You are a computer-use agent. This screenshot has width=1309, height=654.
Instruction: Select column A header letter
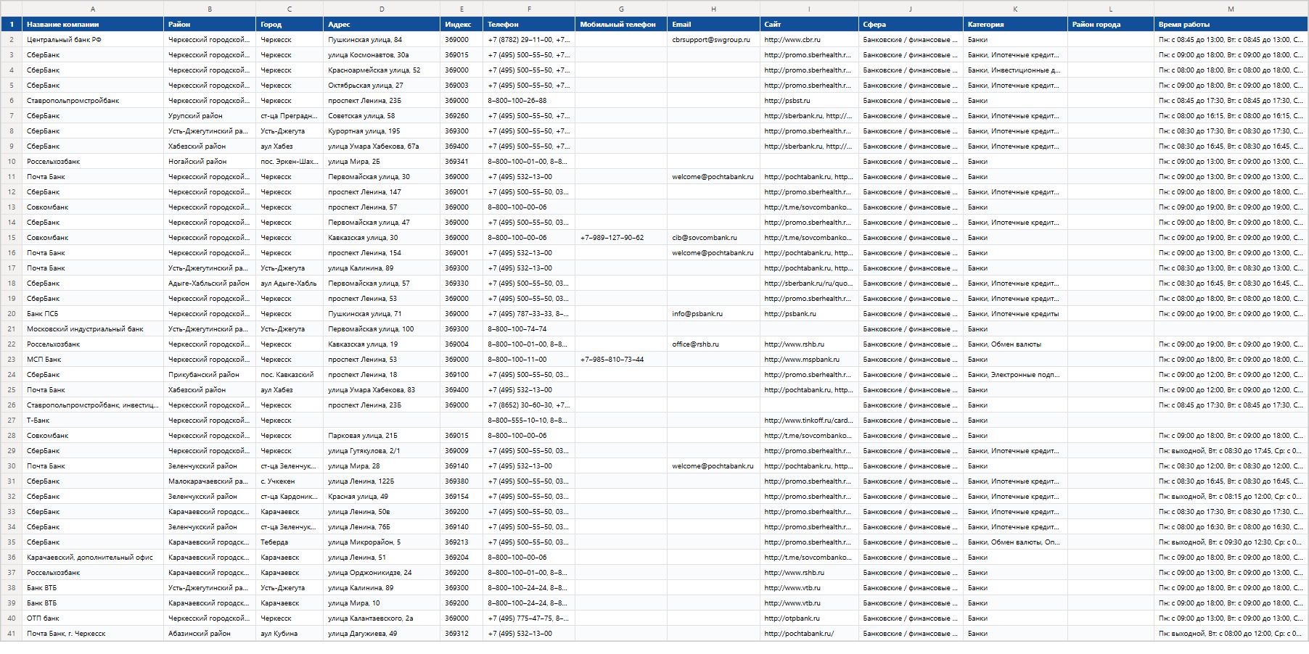click(x=93, y=9)
